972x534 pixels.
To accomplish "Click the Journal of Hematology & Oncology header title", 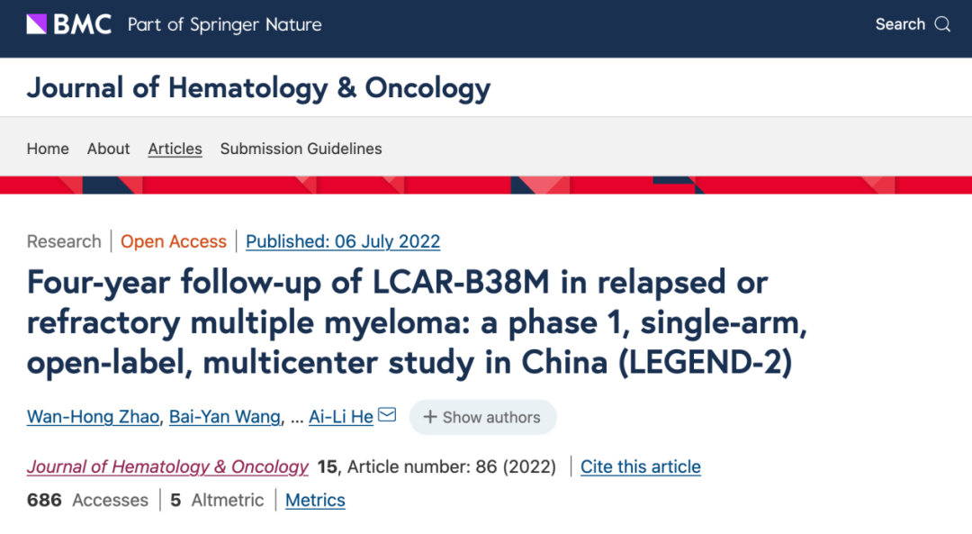I will point(258,88).
